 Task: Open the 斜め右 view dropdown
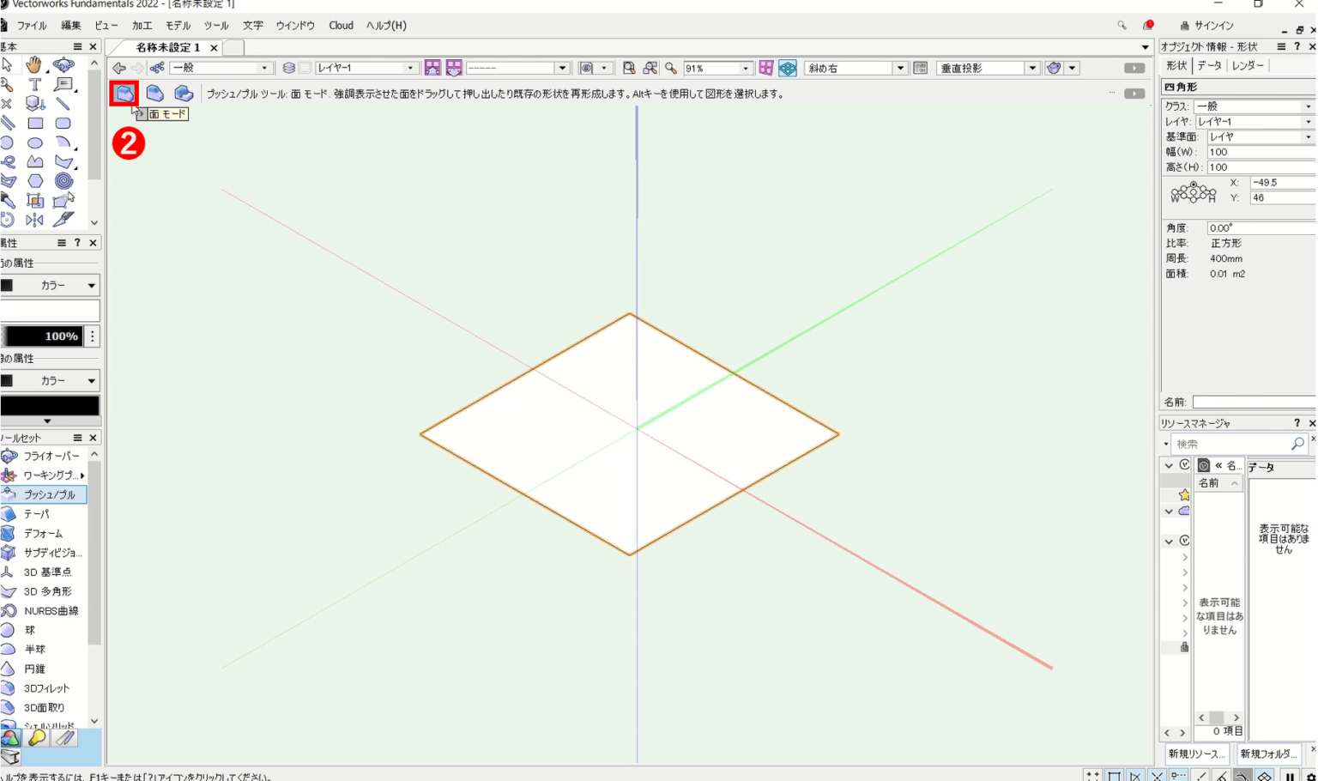pos(855,69)
